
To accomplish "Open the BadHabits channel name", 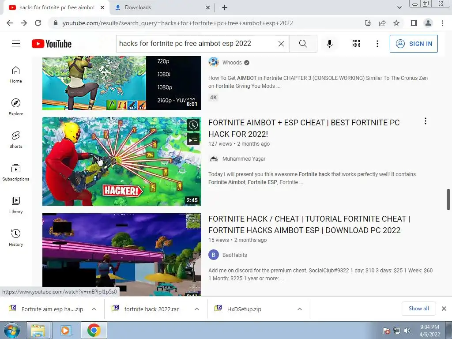I will [235, 255].
